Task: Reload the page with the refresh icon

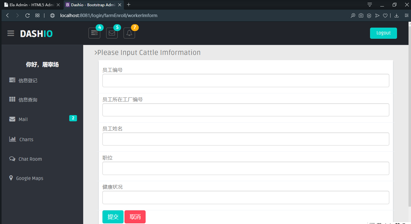Action: 27,15
